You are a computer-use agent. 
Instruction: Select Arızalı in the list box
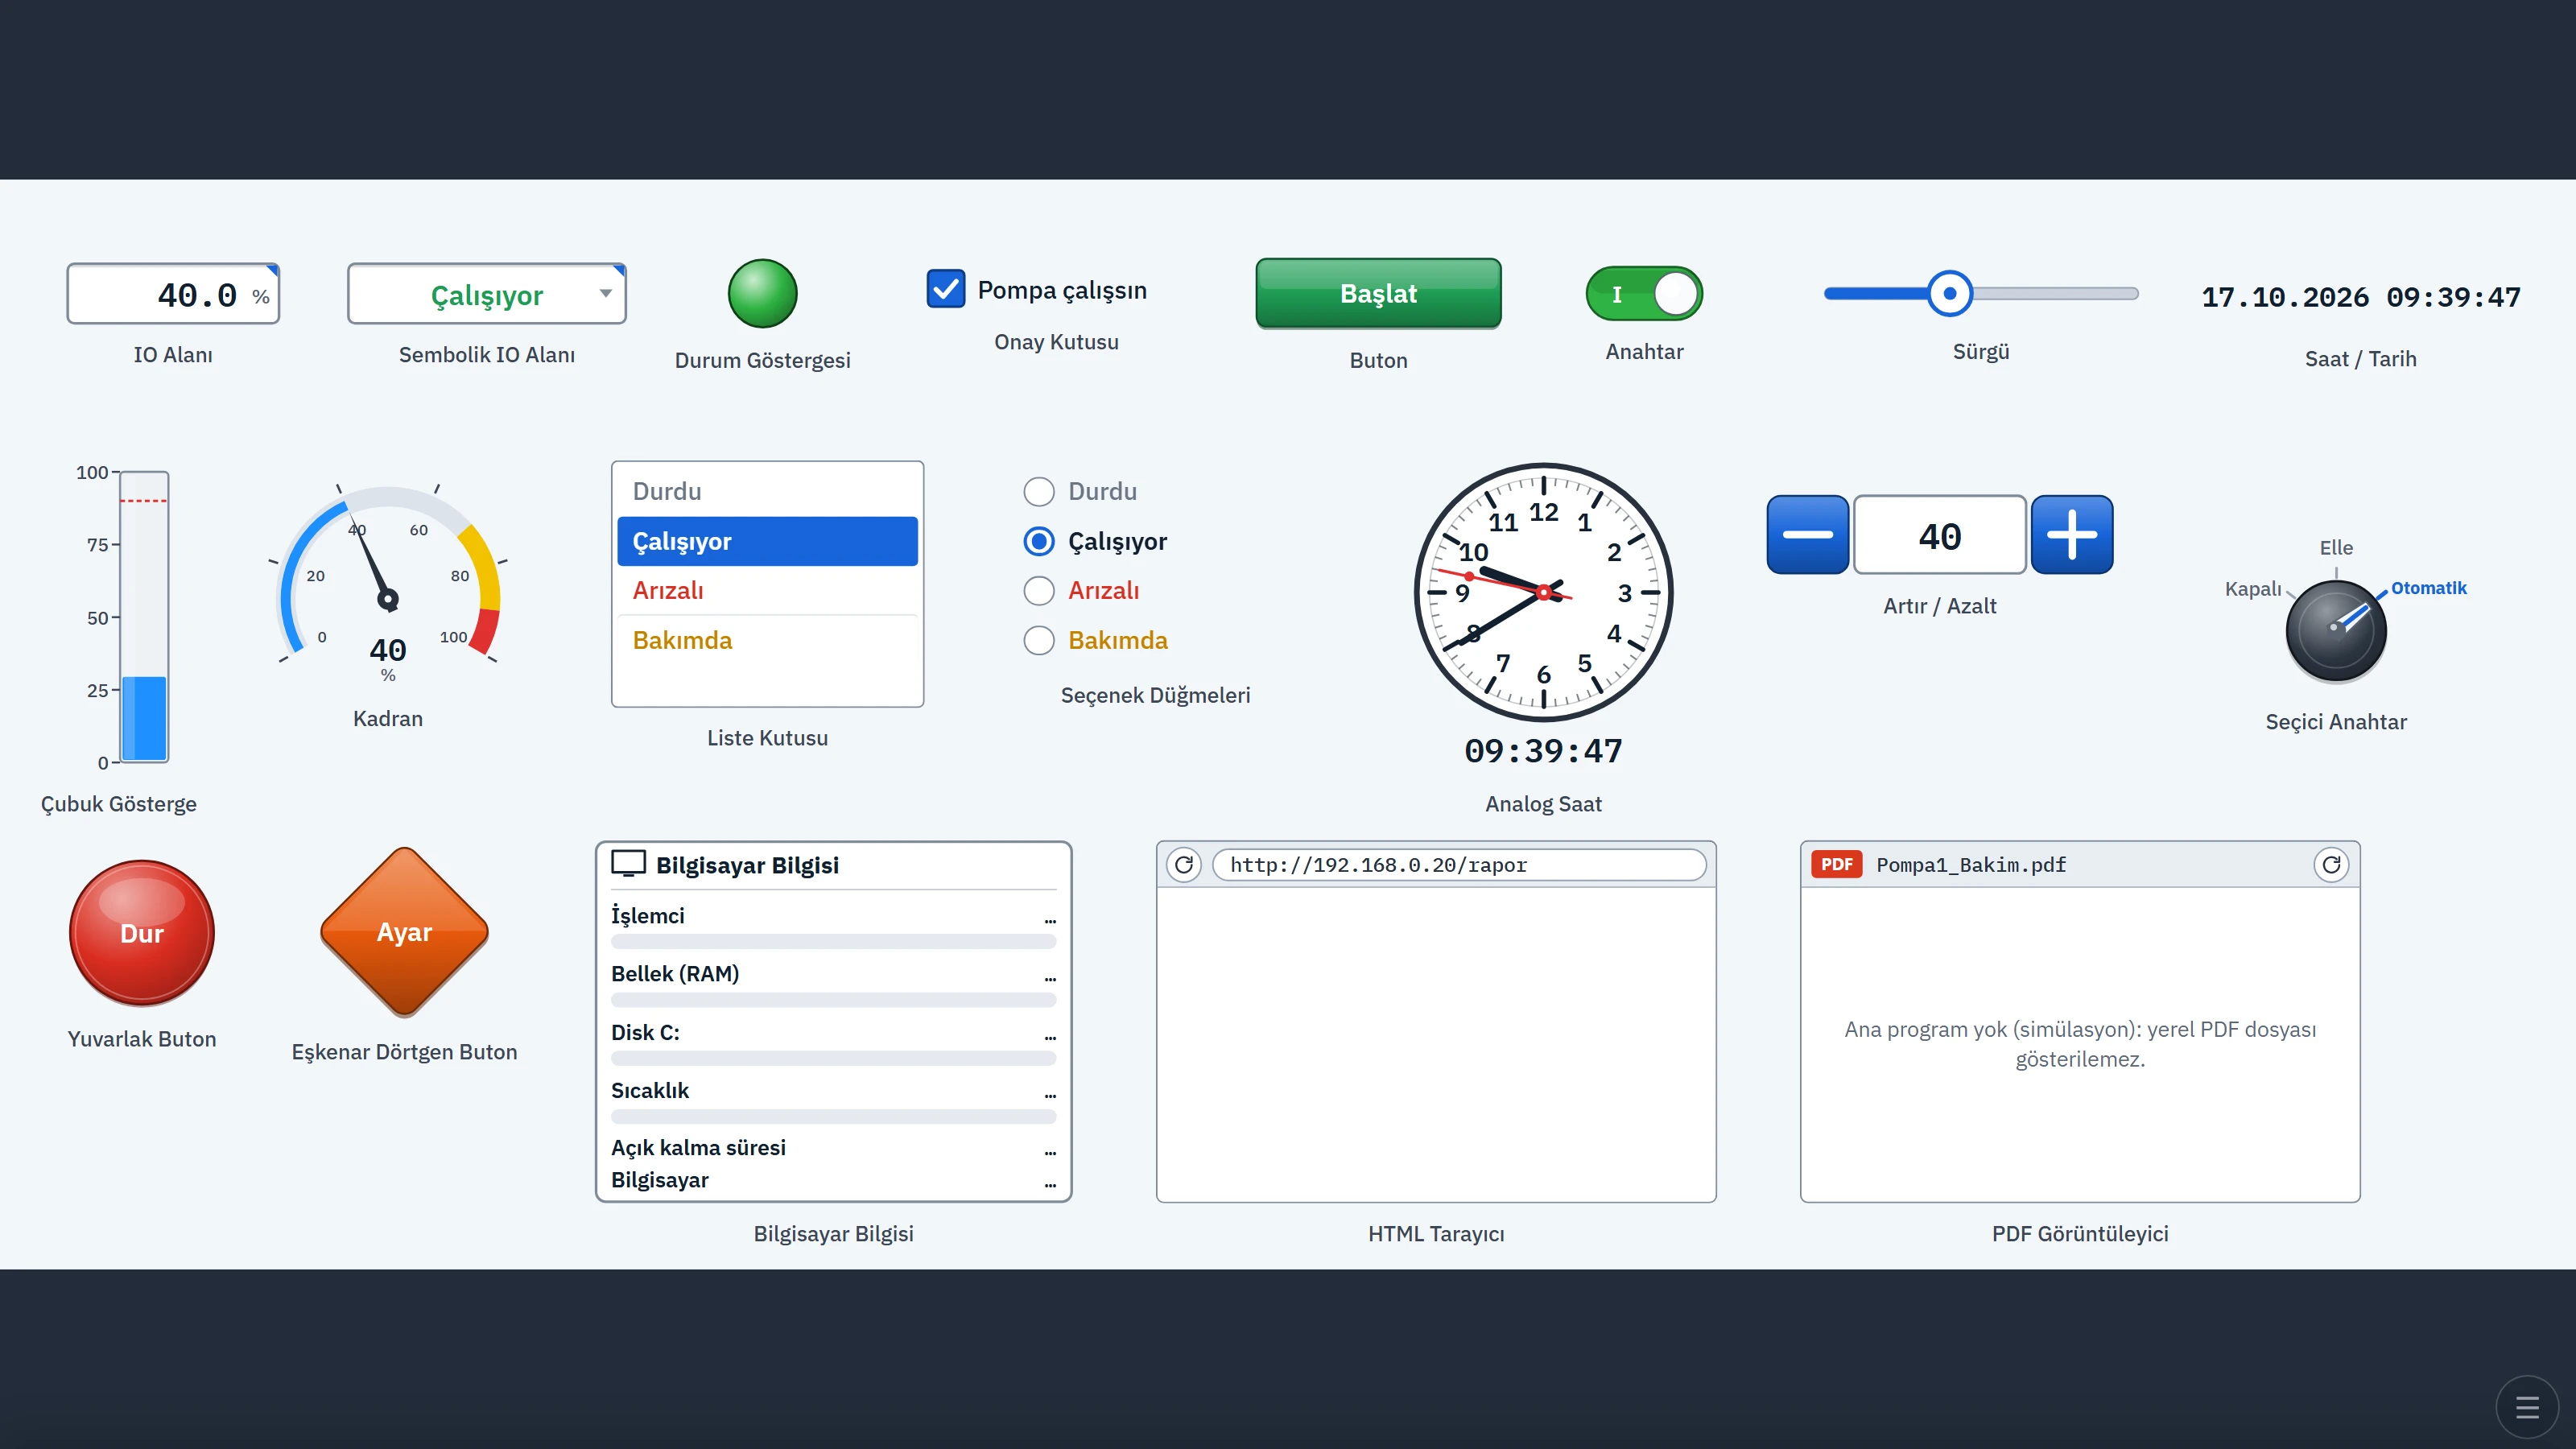[x=767, y=591]
